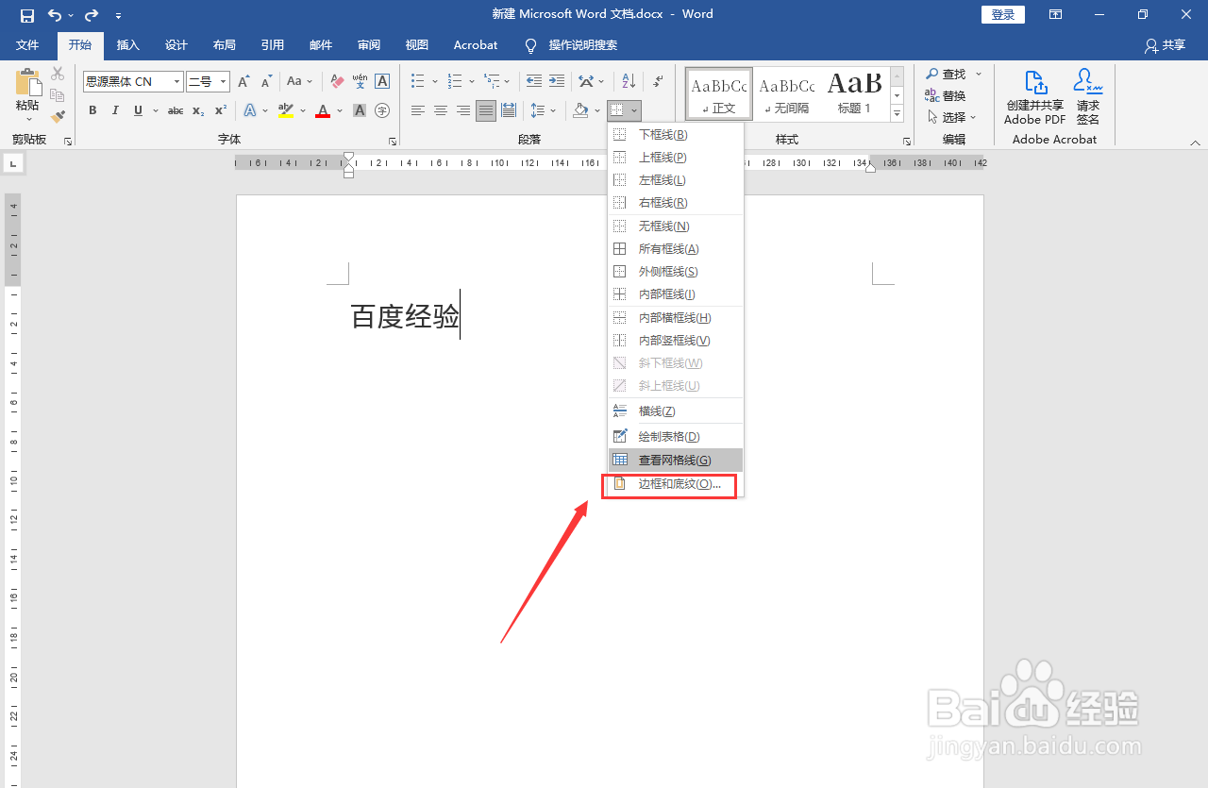Viewport: 1208px width, 788px height.
Task: Click the distributed alignment icon
Action: point(509,110)
